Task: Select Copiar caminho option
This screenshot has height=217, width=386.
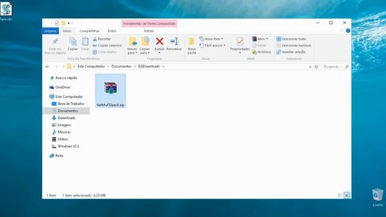Action: (107, 46)
